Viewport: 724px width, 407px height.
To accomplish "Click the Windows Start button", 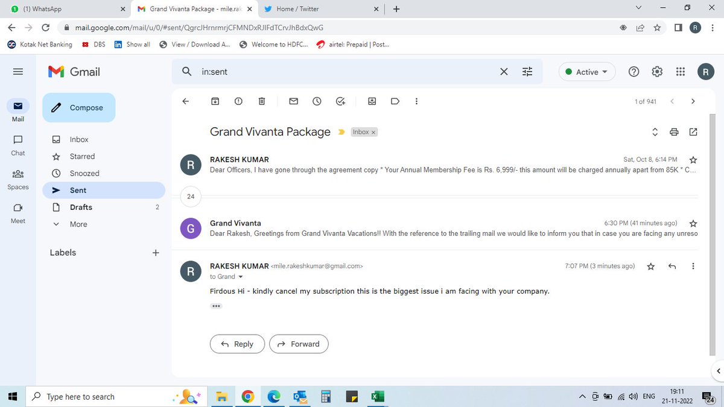I will (x=11, y=396).
